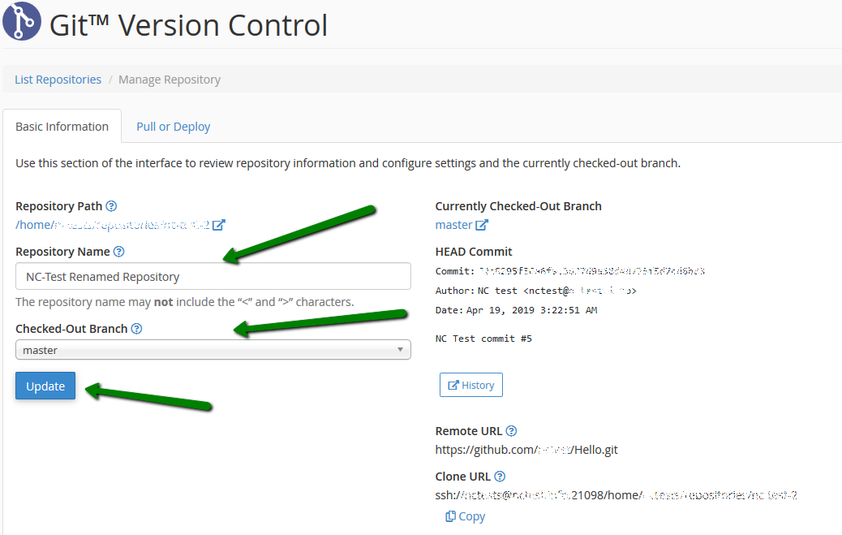
Task: Click the Update button
Action: [45, 386]
